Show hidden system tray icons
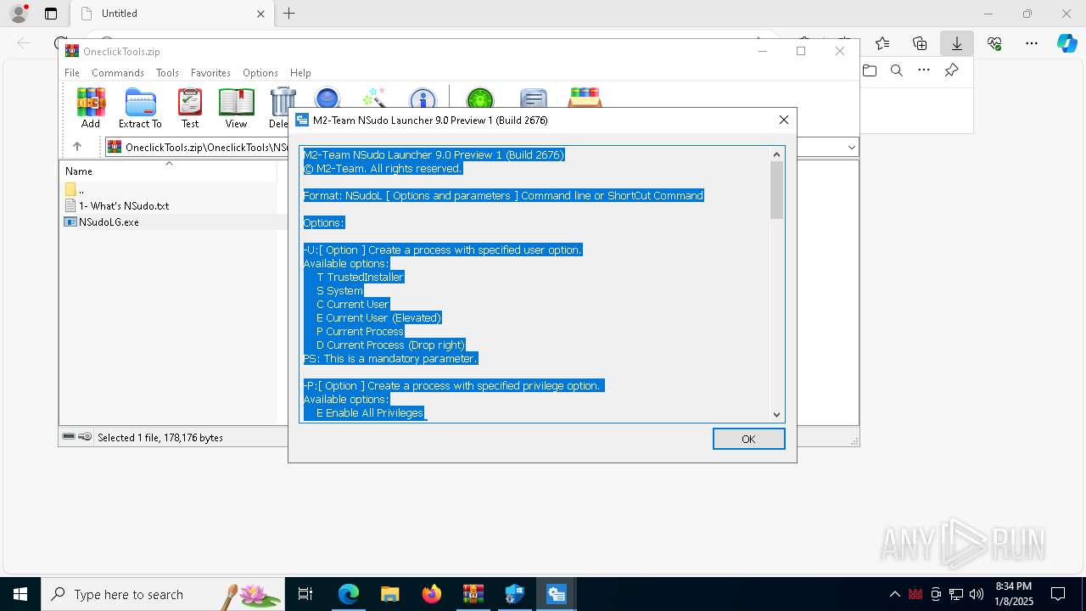This screenshot has width=1086, height=611. click(x=895, y=594)
